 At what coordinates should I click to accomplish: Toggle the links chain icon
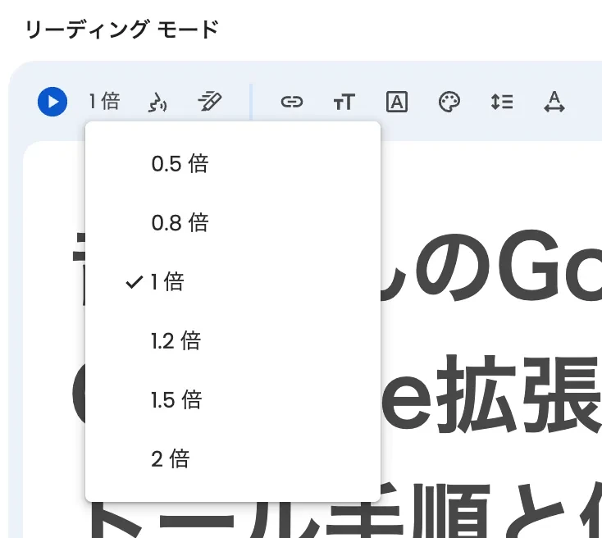pos(292,103)
